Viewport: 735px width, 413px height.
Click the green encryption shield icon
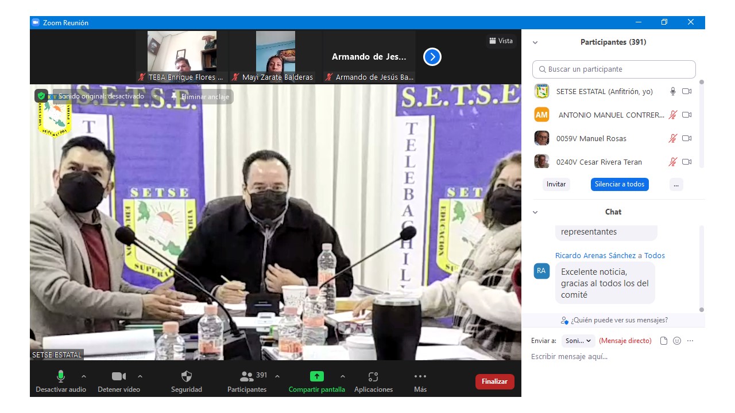(41, 96)
